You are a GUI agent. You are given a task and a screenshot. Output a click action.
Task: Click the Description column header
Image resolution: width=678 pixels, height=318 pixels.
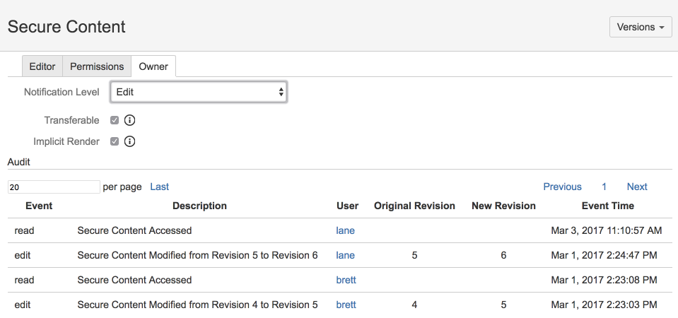[x=200, y=206]
